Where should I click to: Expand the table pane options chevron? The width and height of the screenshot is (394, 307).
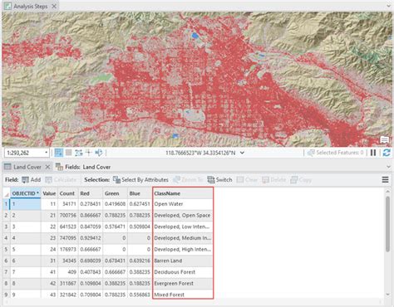(x=389, y=167)
